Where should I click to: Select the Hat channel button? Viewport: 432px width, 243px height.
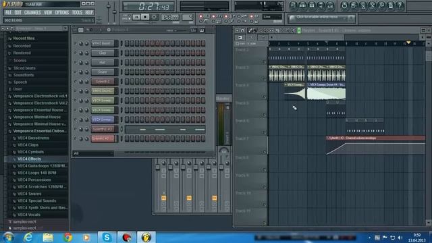[x=103, y=63]
